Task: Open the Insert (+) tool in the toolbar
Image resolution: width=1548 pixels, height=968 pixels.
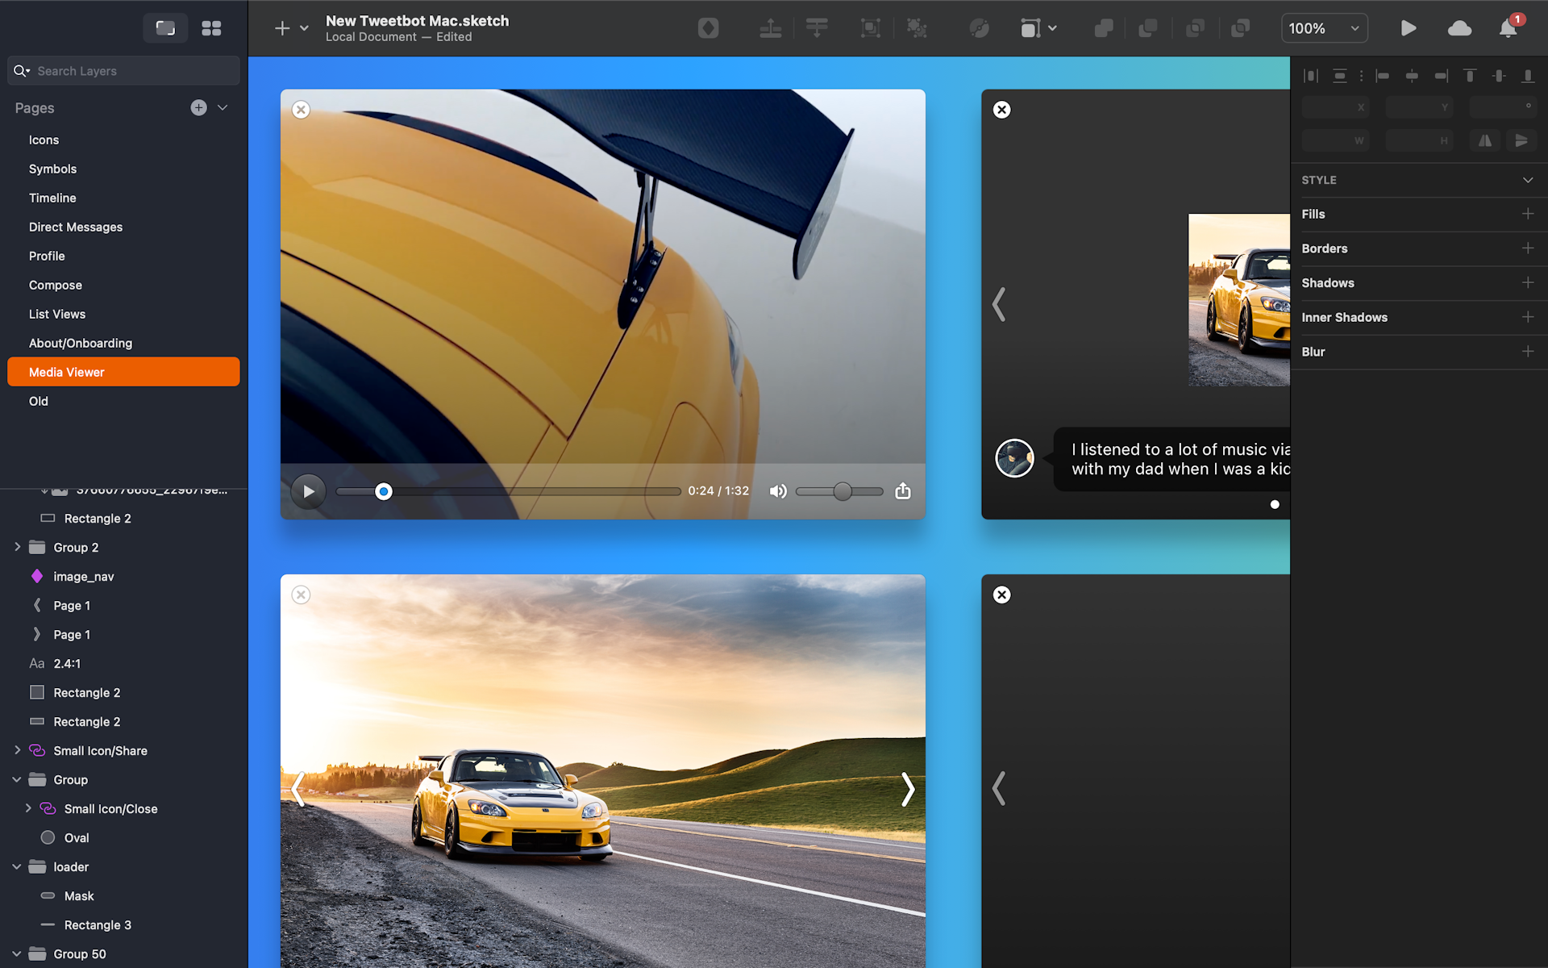Action: 282,27
